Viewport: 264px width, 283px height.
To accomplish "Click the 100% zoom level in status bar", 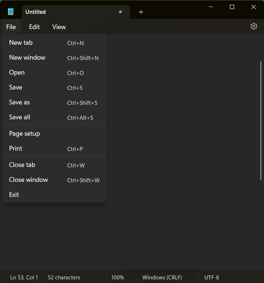I will pos(117,277).
